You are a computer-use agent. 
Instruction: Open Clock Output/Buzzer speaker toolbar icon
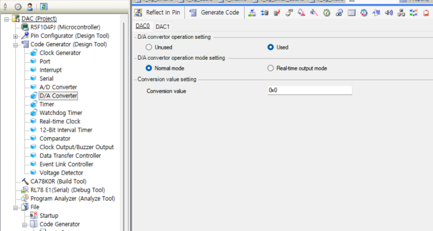[389, 13]
